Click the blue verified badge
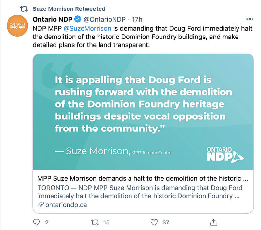The width and height of the screenshot is (261, 230). (78, 19)
